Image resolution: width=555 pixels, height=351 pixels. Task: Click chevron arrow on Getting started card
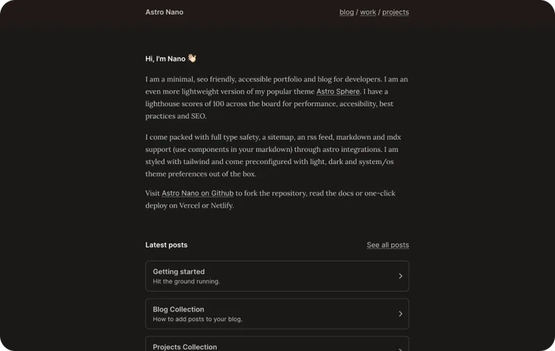[400, 276]
